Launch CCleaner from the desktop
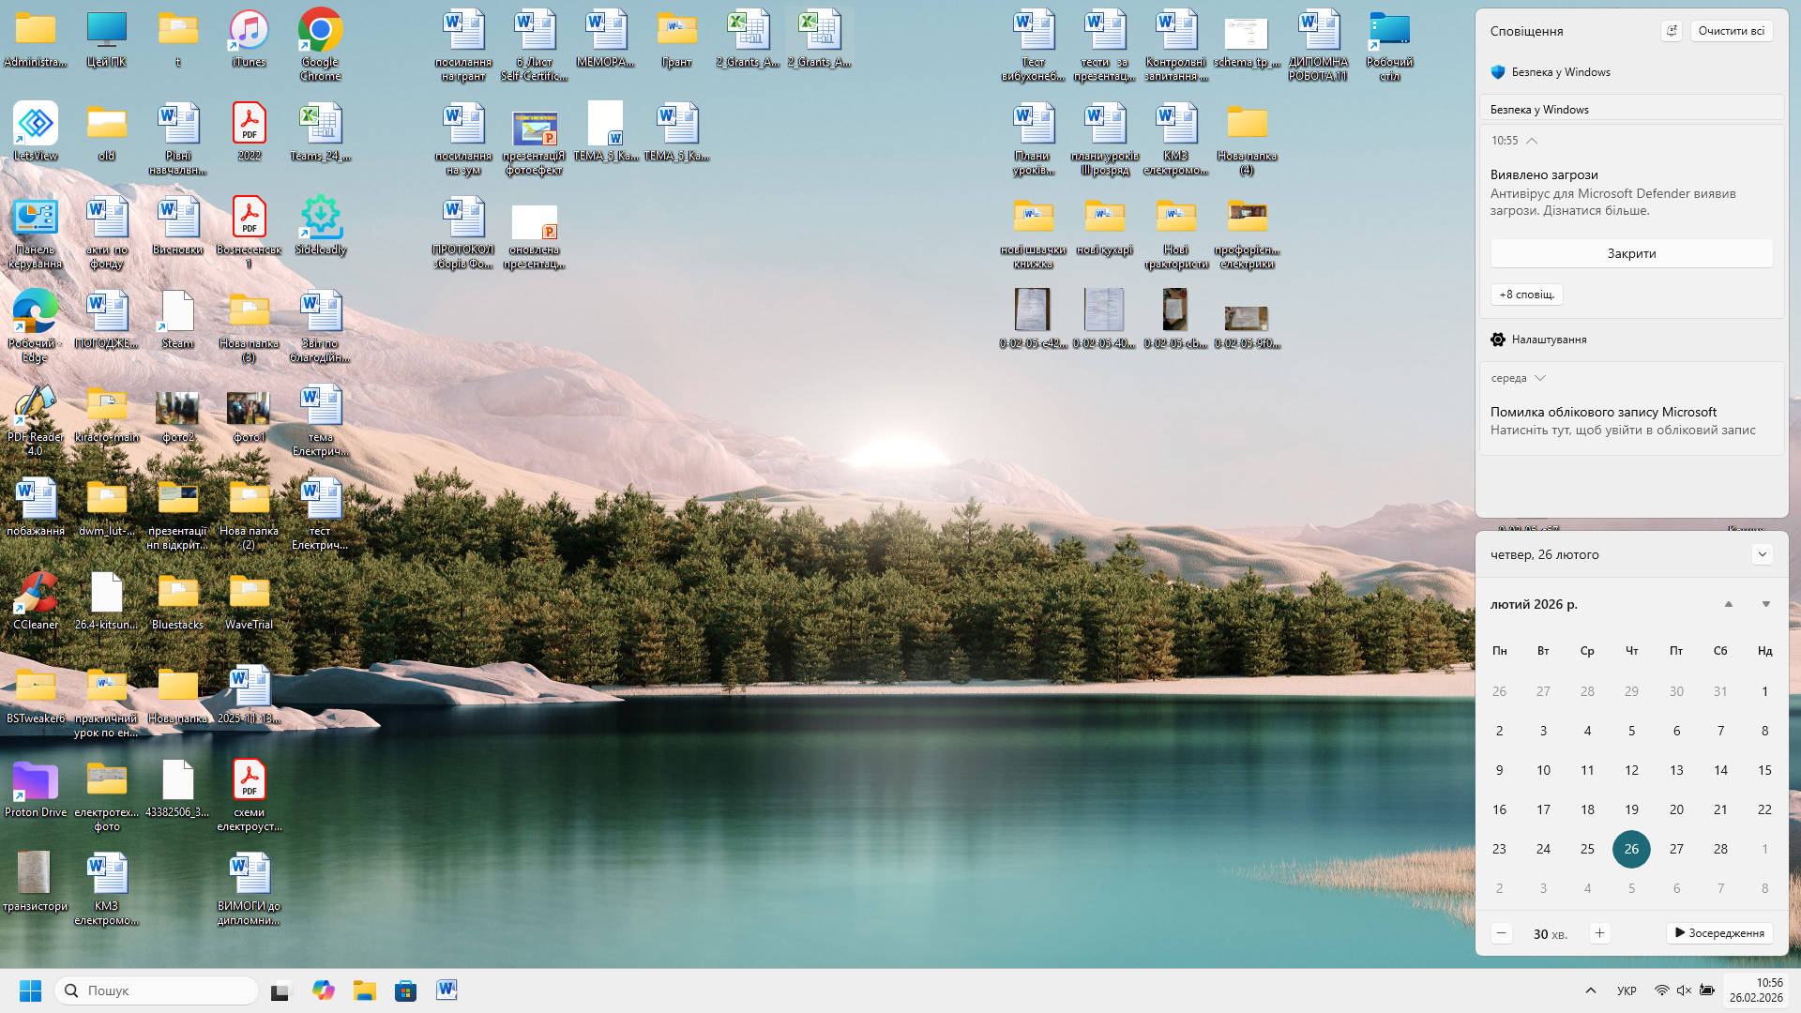 point(36,594)
